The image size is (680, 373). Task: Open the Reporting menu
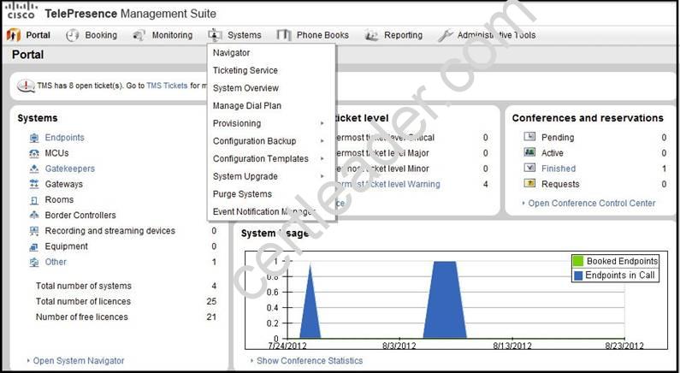[404, 35]
